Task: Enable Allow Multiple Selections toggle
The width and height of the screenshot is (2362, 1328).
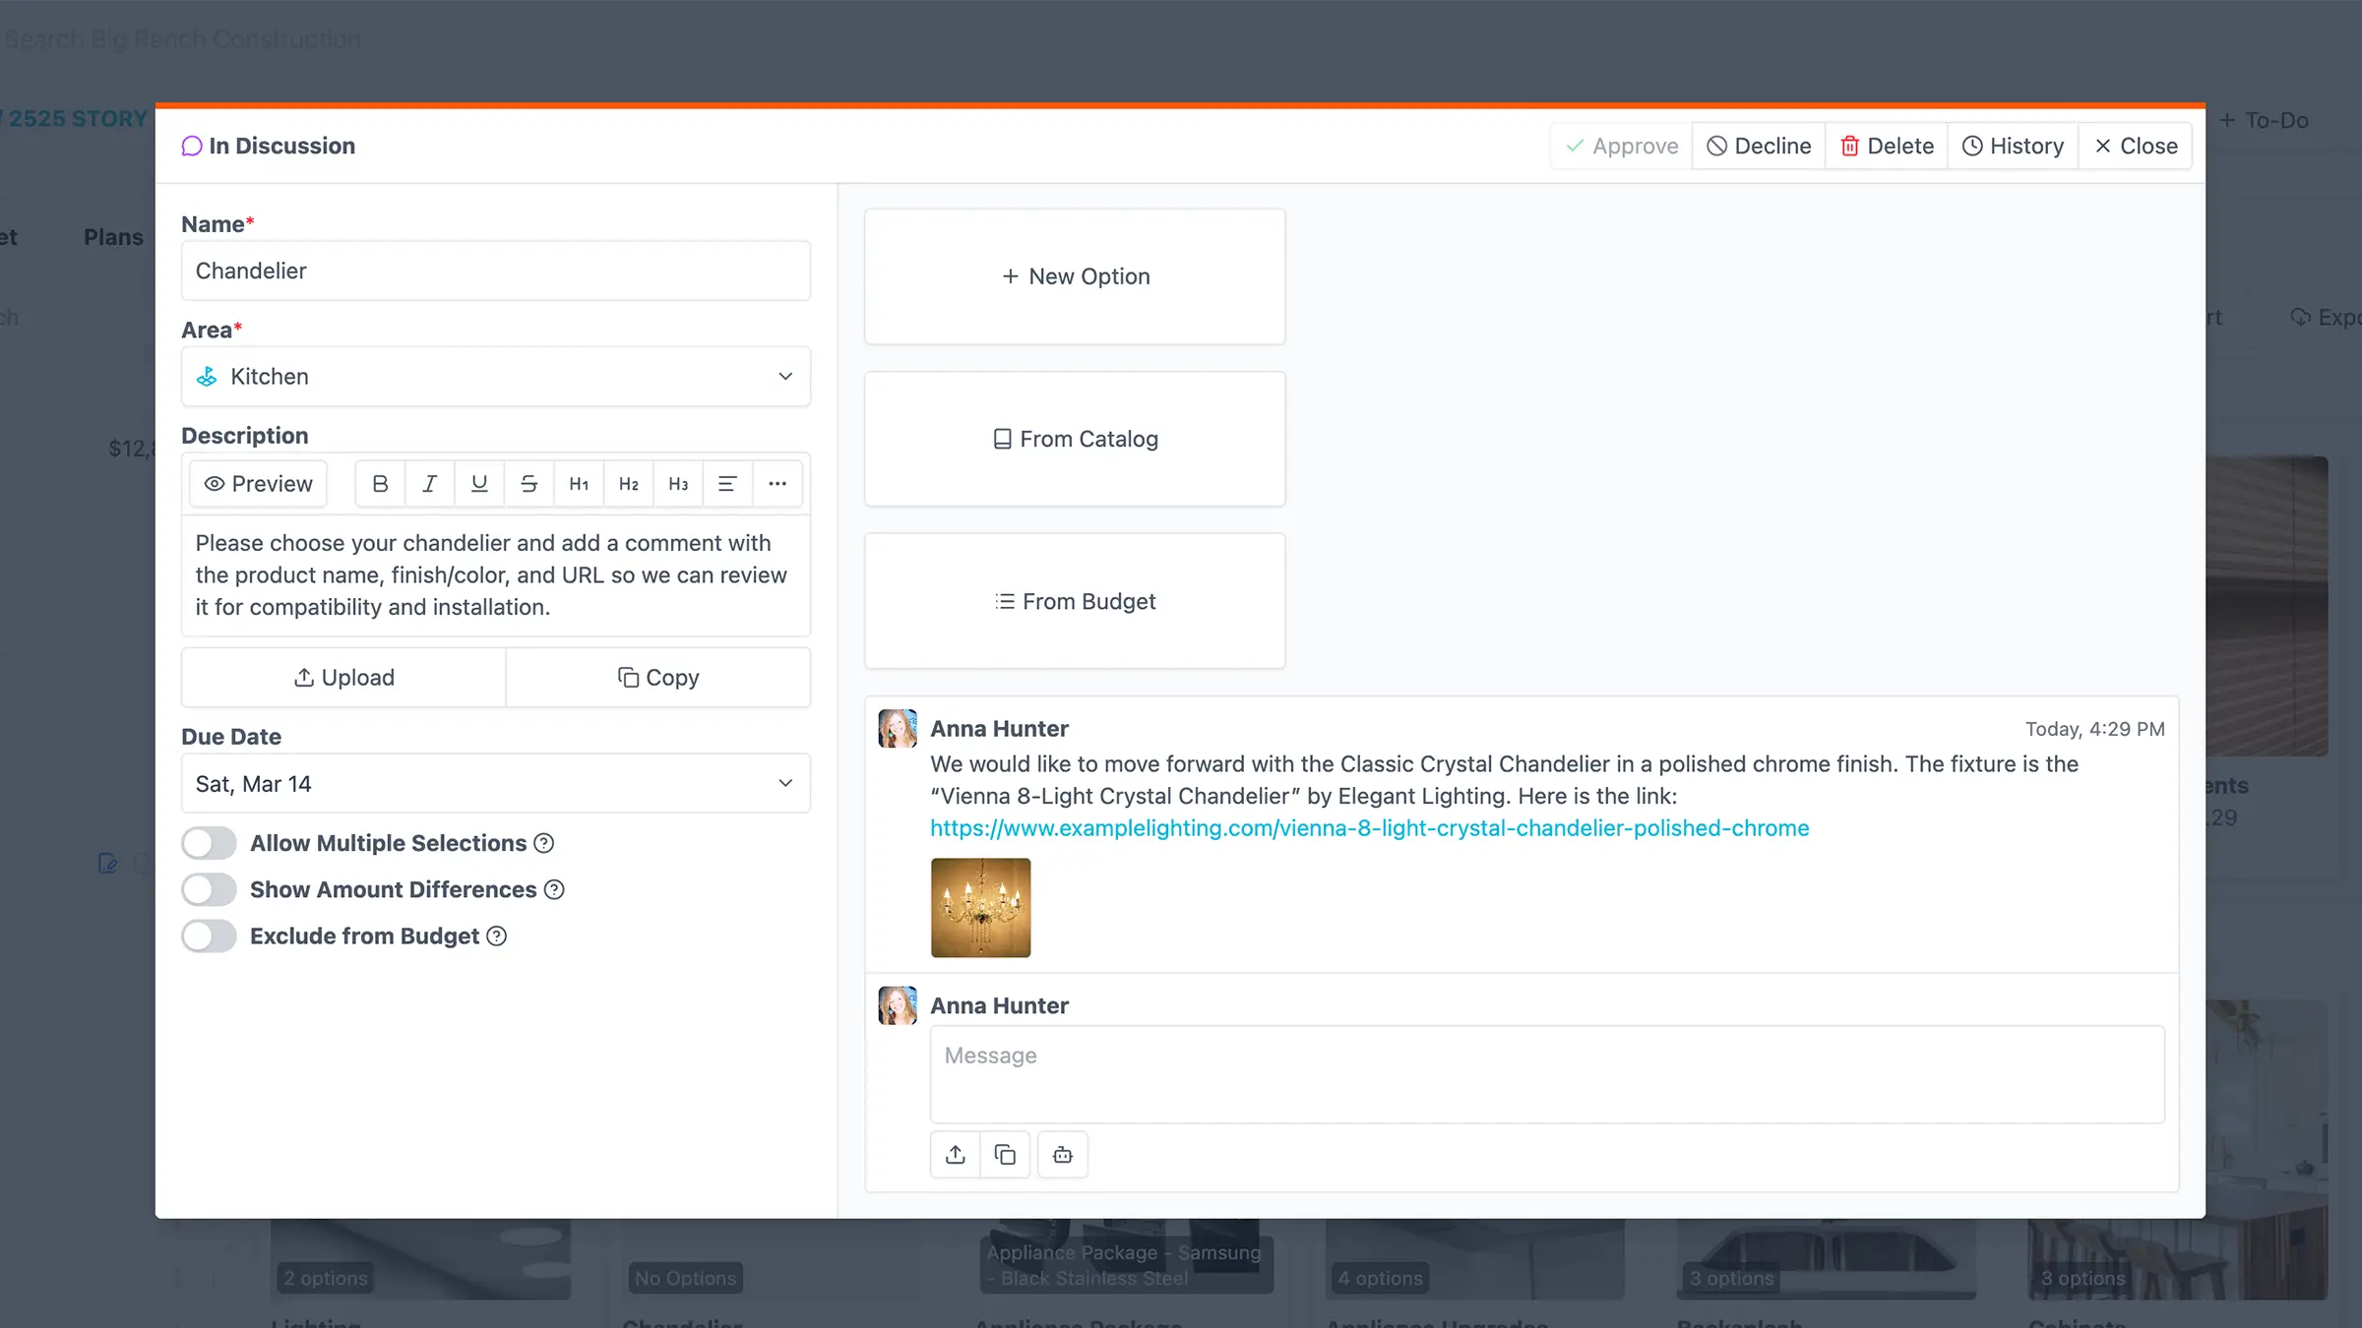Action: (x=209, y=843)
